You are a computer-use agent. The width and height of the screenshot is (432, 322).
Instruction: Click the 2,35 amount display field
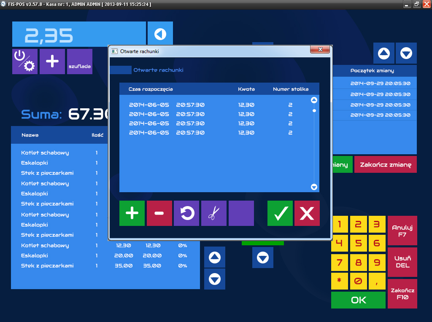point(79,34)
